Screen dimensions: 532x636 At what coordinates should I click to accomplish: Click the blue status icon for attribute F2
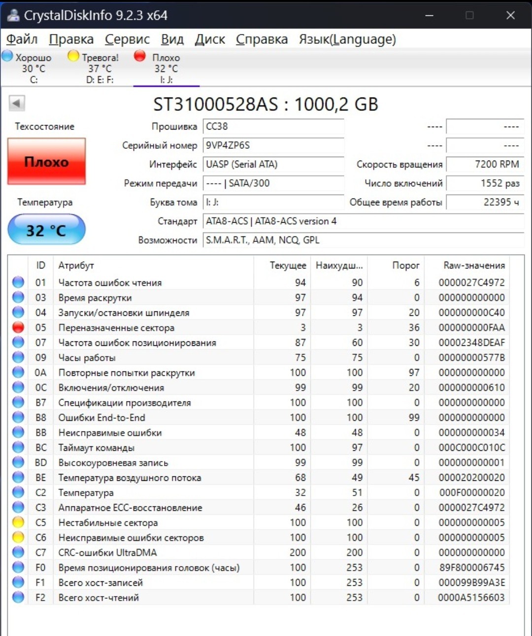pos(18,597)
